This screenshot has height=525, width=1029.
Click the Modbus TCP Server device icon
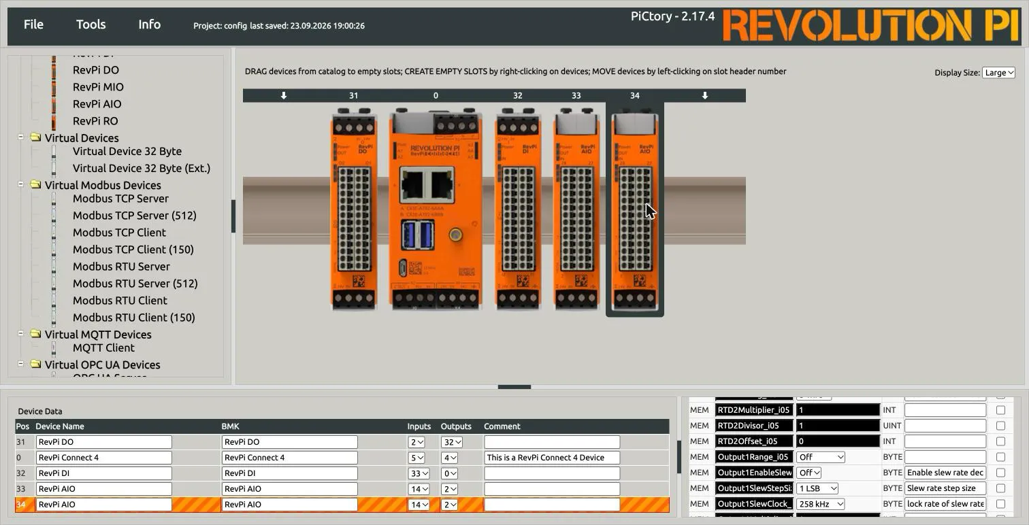(x=54, y=199)
